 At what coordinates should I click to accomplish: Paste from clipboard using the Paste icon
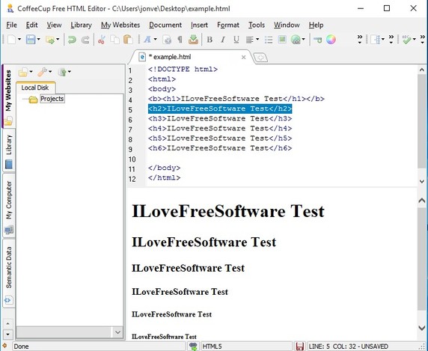[128, 40]
